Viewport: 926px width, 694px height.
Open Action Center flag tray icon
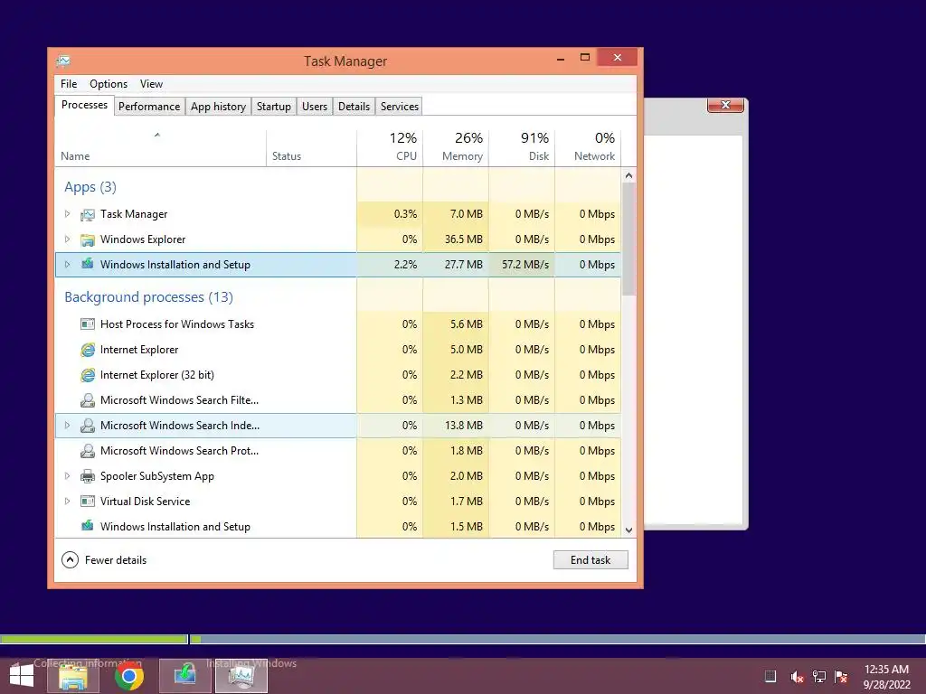pyautogui.click(x=841, y=677)
